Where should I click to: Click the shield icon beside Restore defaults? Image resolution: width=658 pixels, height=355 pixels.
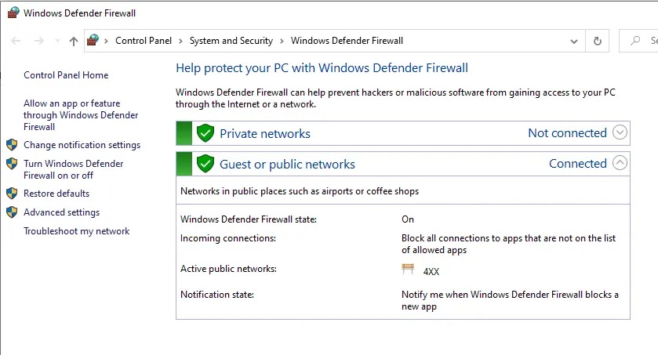pyautogui.click(x=13, y=194)
